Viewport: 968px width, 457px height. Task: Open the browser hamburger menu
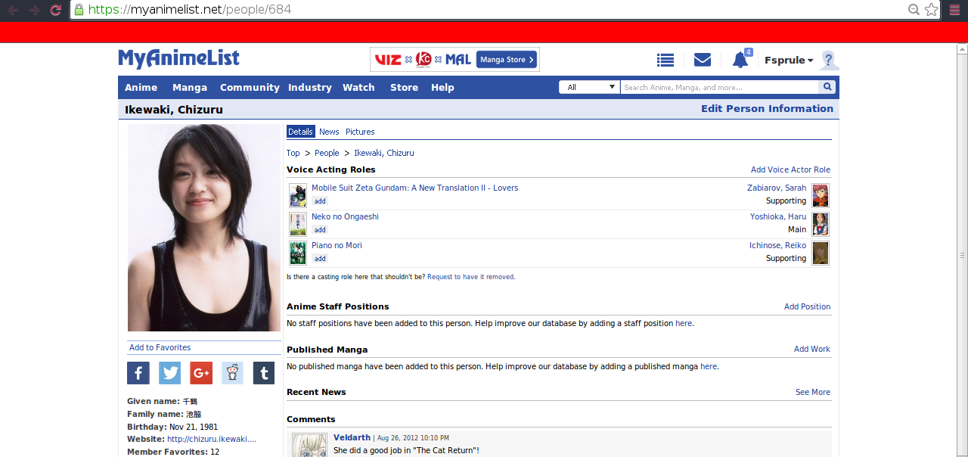tap(954, 10)
